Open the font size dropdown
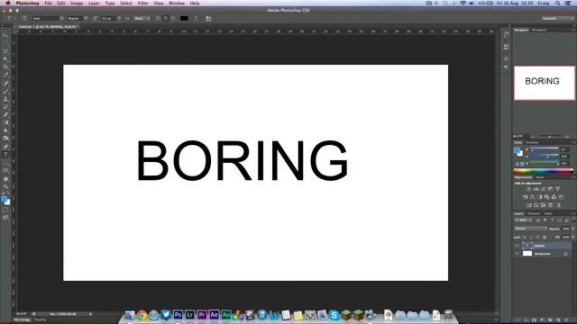The width and height of the screenshot is (577, 324). point(119,18)
